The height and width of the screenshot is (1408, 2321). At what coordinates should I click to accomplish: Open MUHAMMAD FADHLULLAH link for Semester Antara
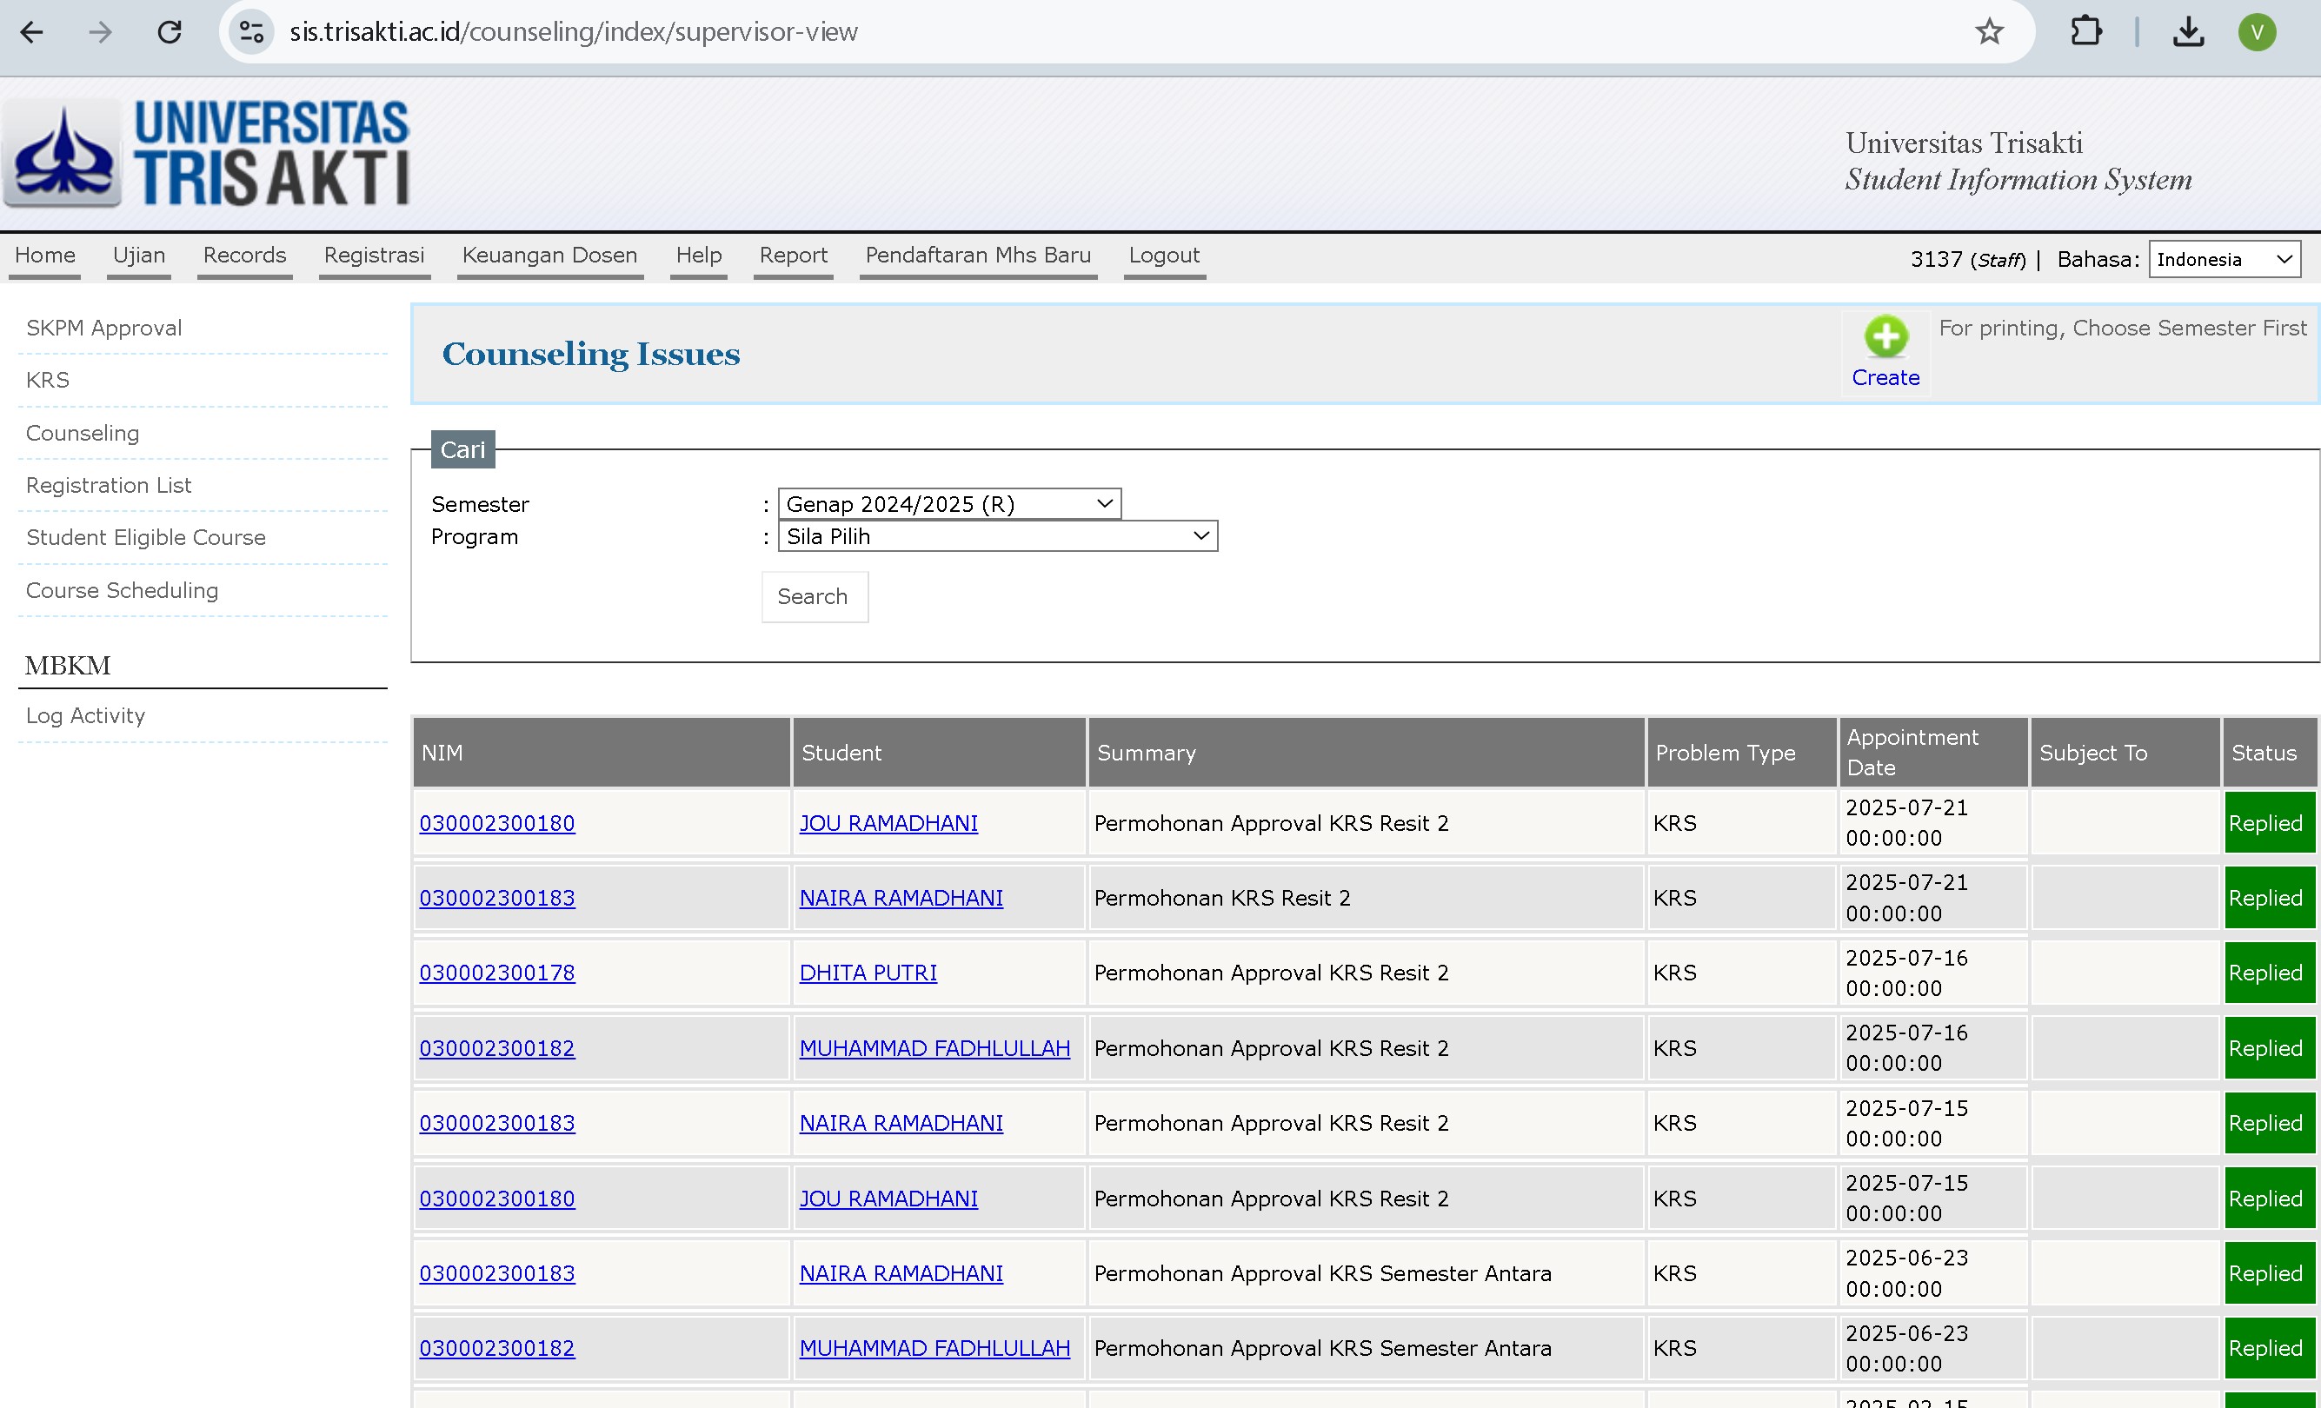pos(934,1348)
